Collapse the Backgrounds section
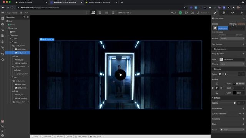246x138 pixels. pos(213,49)
